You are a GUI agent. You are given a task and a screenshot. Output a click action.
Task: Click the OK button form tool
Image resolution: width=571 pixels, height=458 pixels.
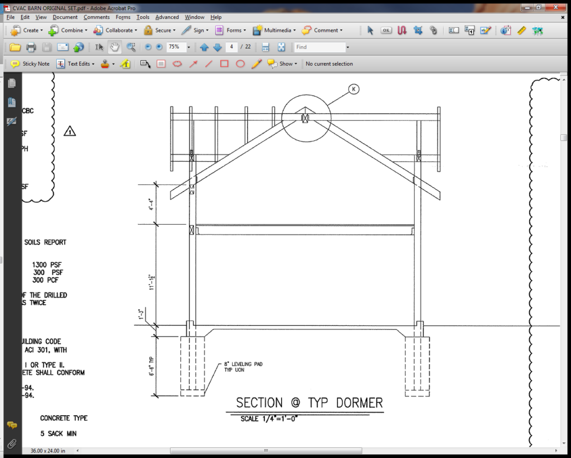pyautogui.click(x=386, y=31)
